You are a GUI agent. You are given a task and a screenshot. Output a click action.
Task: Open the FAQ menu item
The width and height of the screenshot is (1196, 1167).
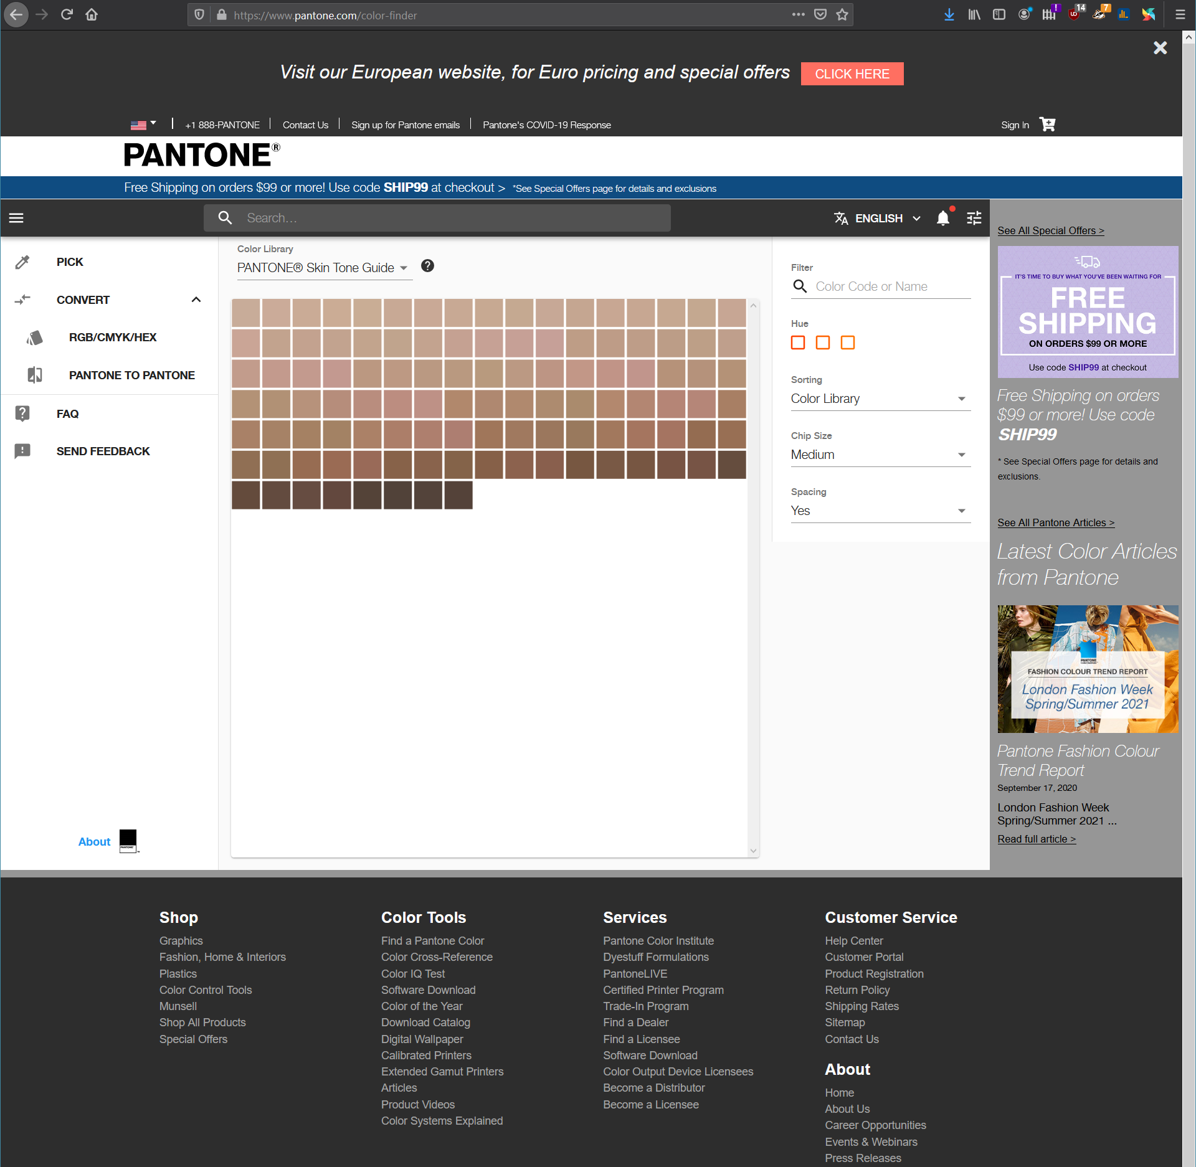point(67,413)
